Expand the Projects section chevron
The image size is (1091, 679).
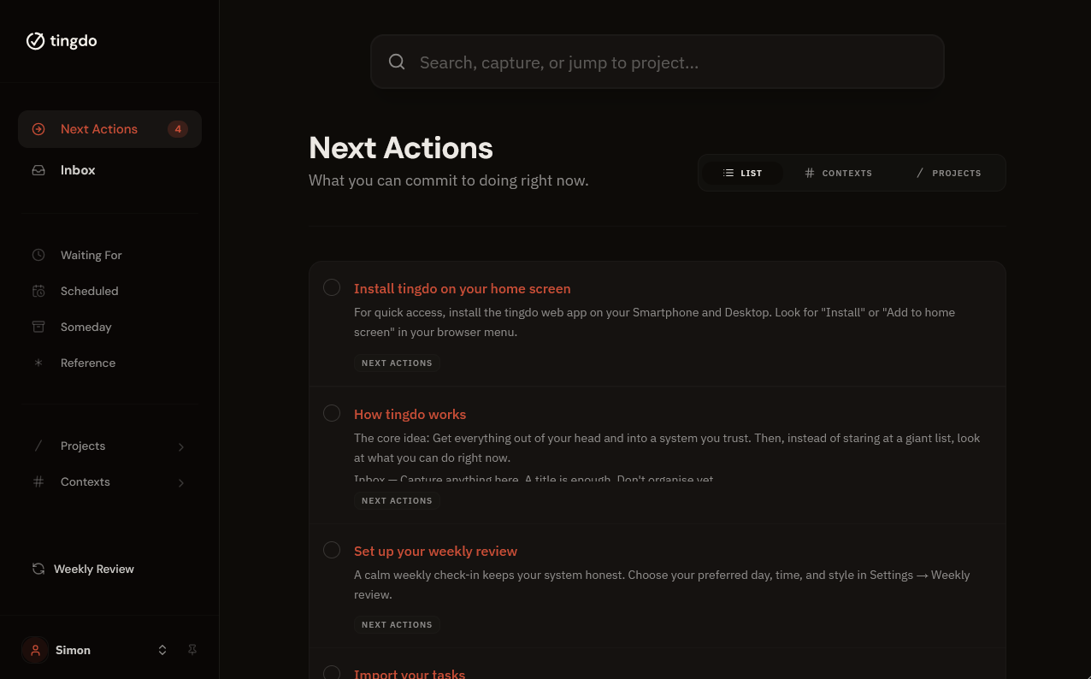(180, 446)
